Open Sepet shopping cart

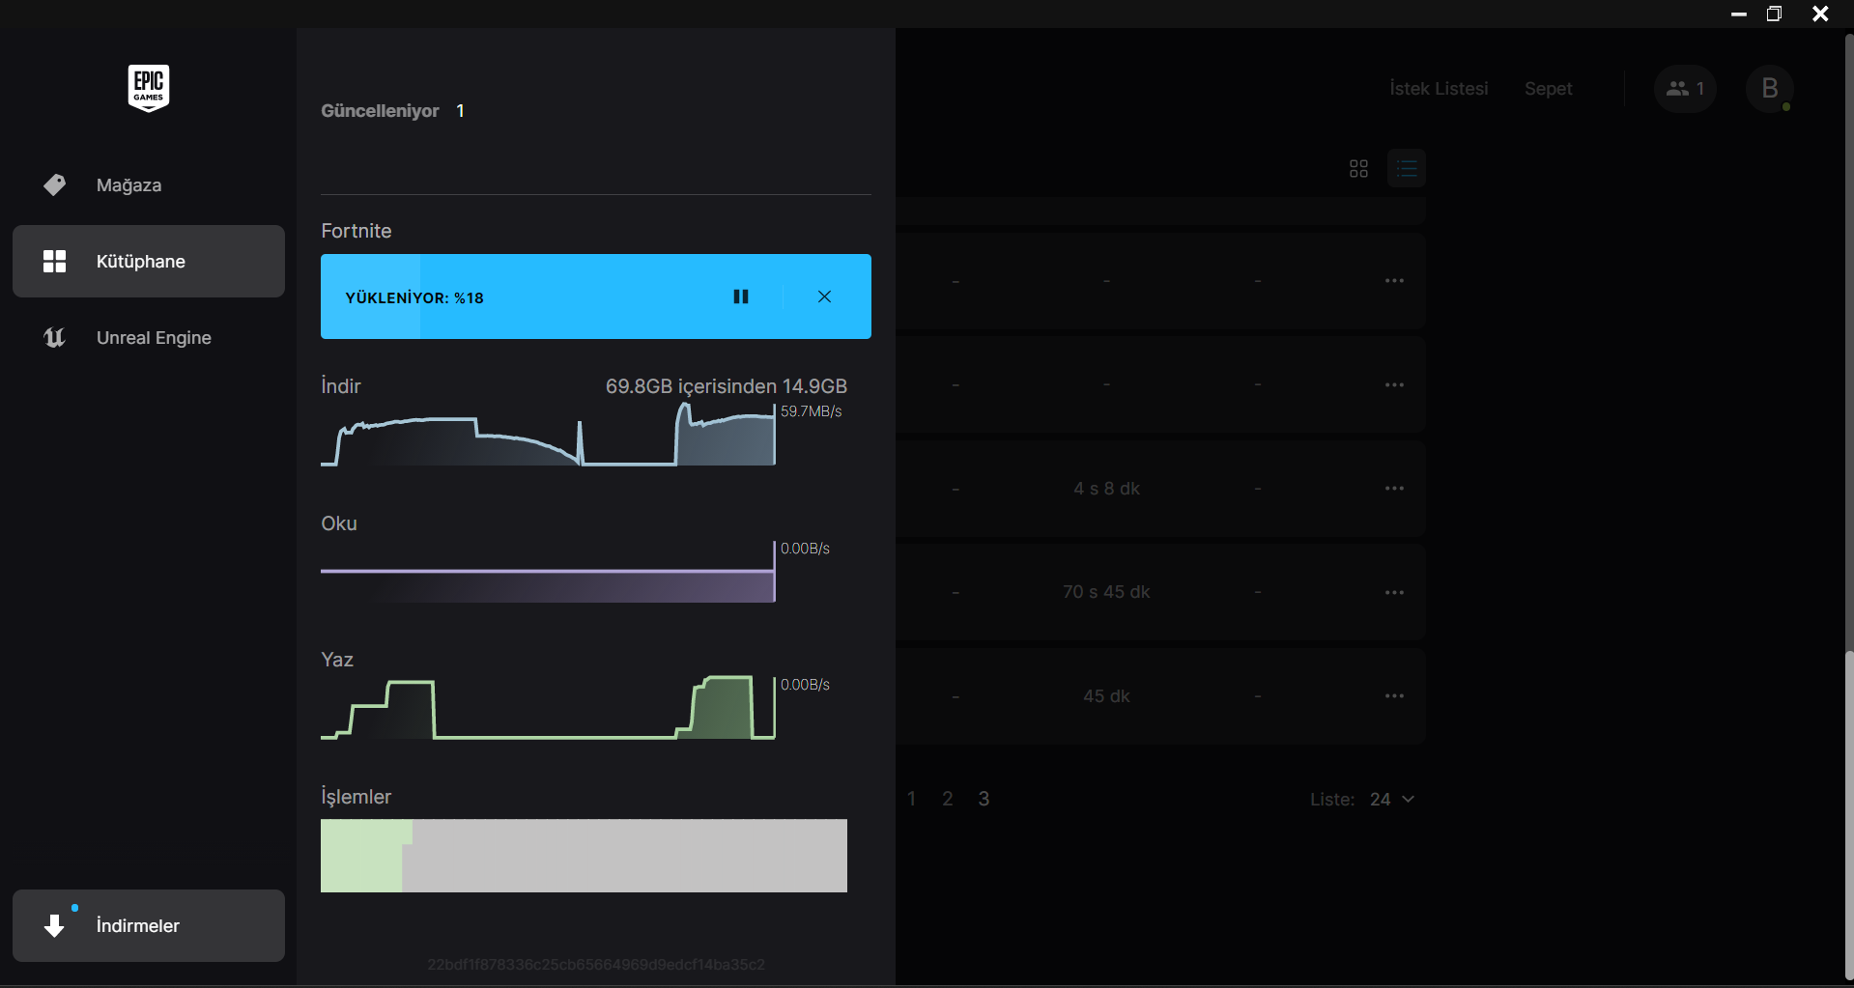coord(1549,89)
